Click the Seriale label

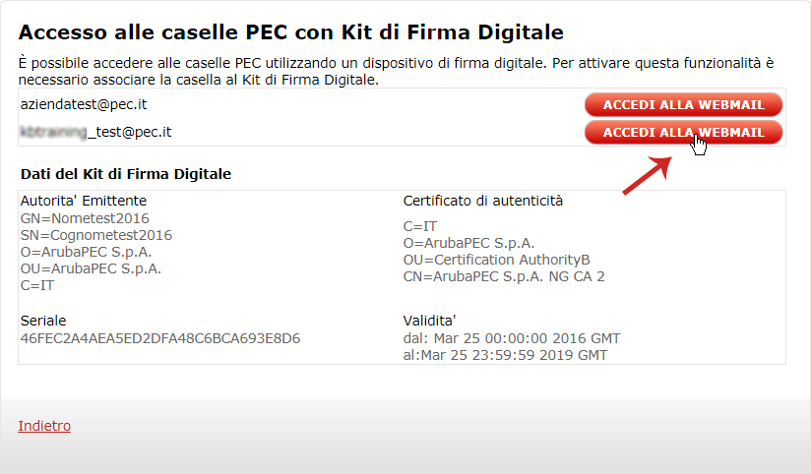[x=43, y=321]
